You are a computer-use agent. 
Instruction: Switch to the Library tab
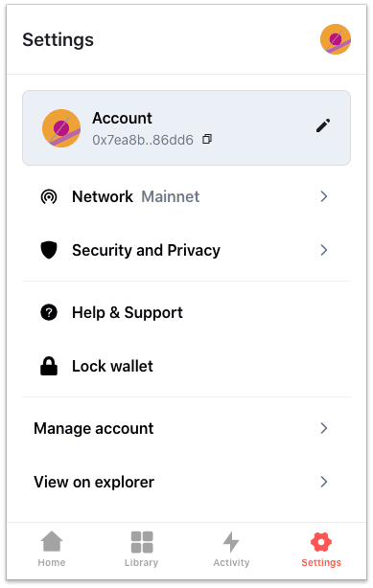tap(142, 549)
